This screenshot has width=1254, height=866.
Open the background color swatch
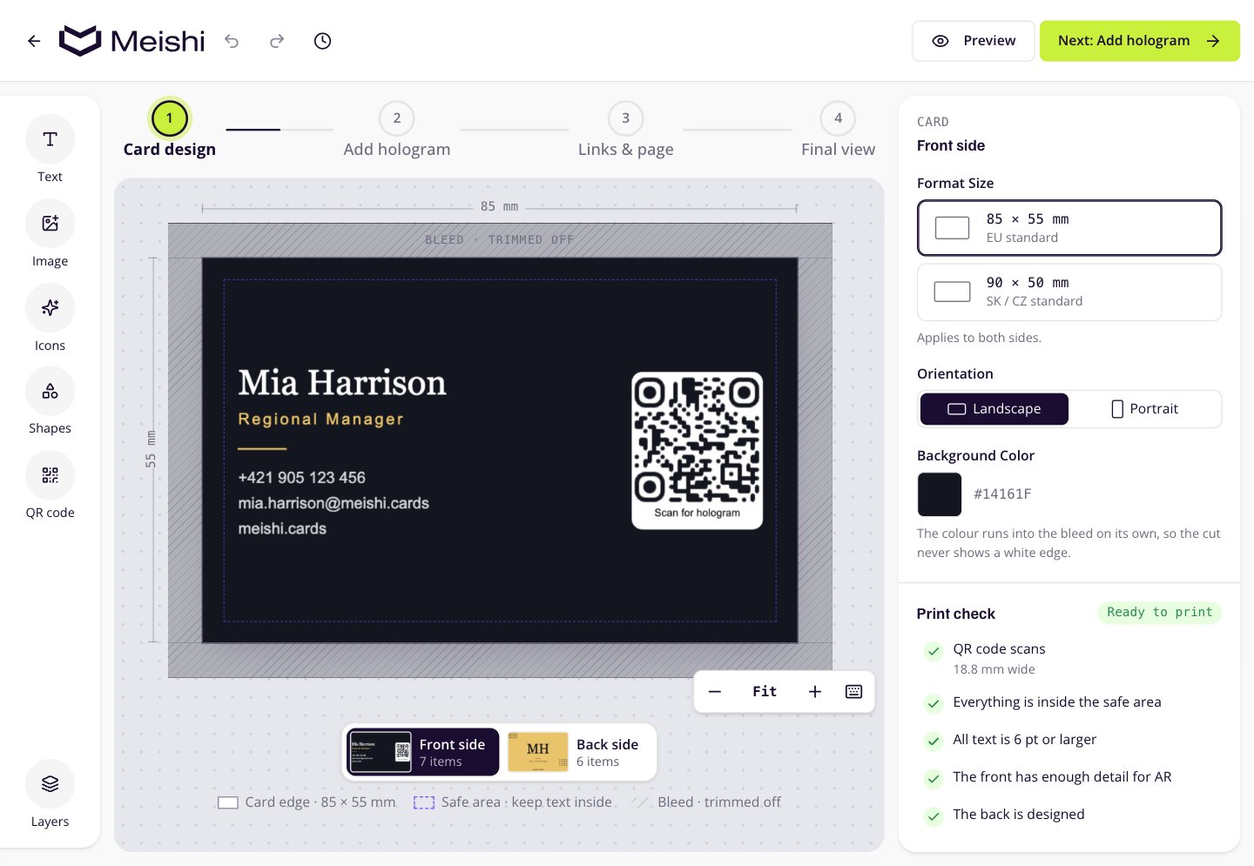click(x=940, y=494)
